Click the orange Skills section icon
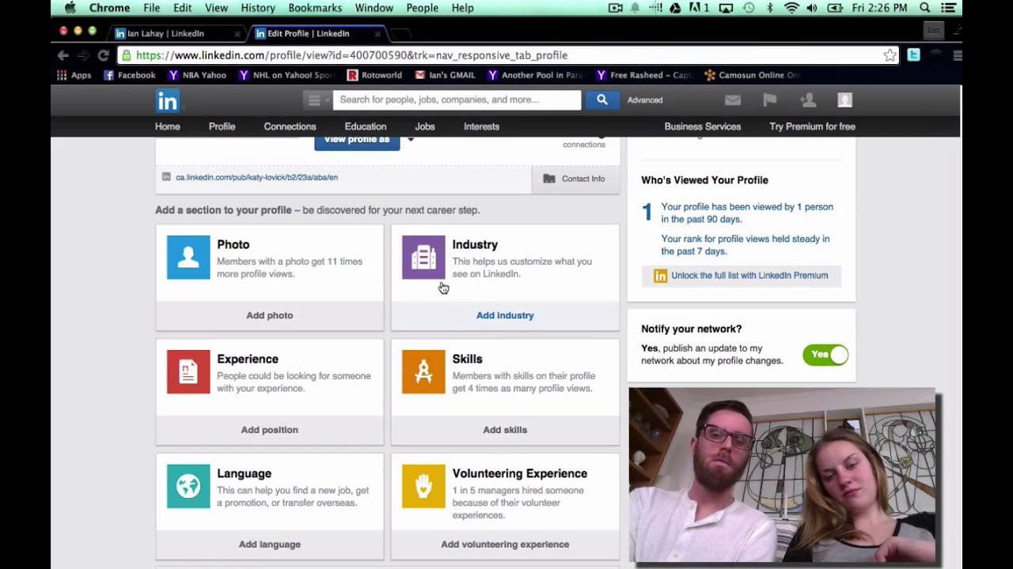 (423, 371)
